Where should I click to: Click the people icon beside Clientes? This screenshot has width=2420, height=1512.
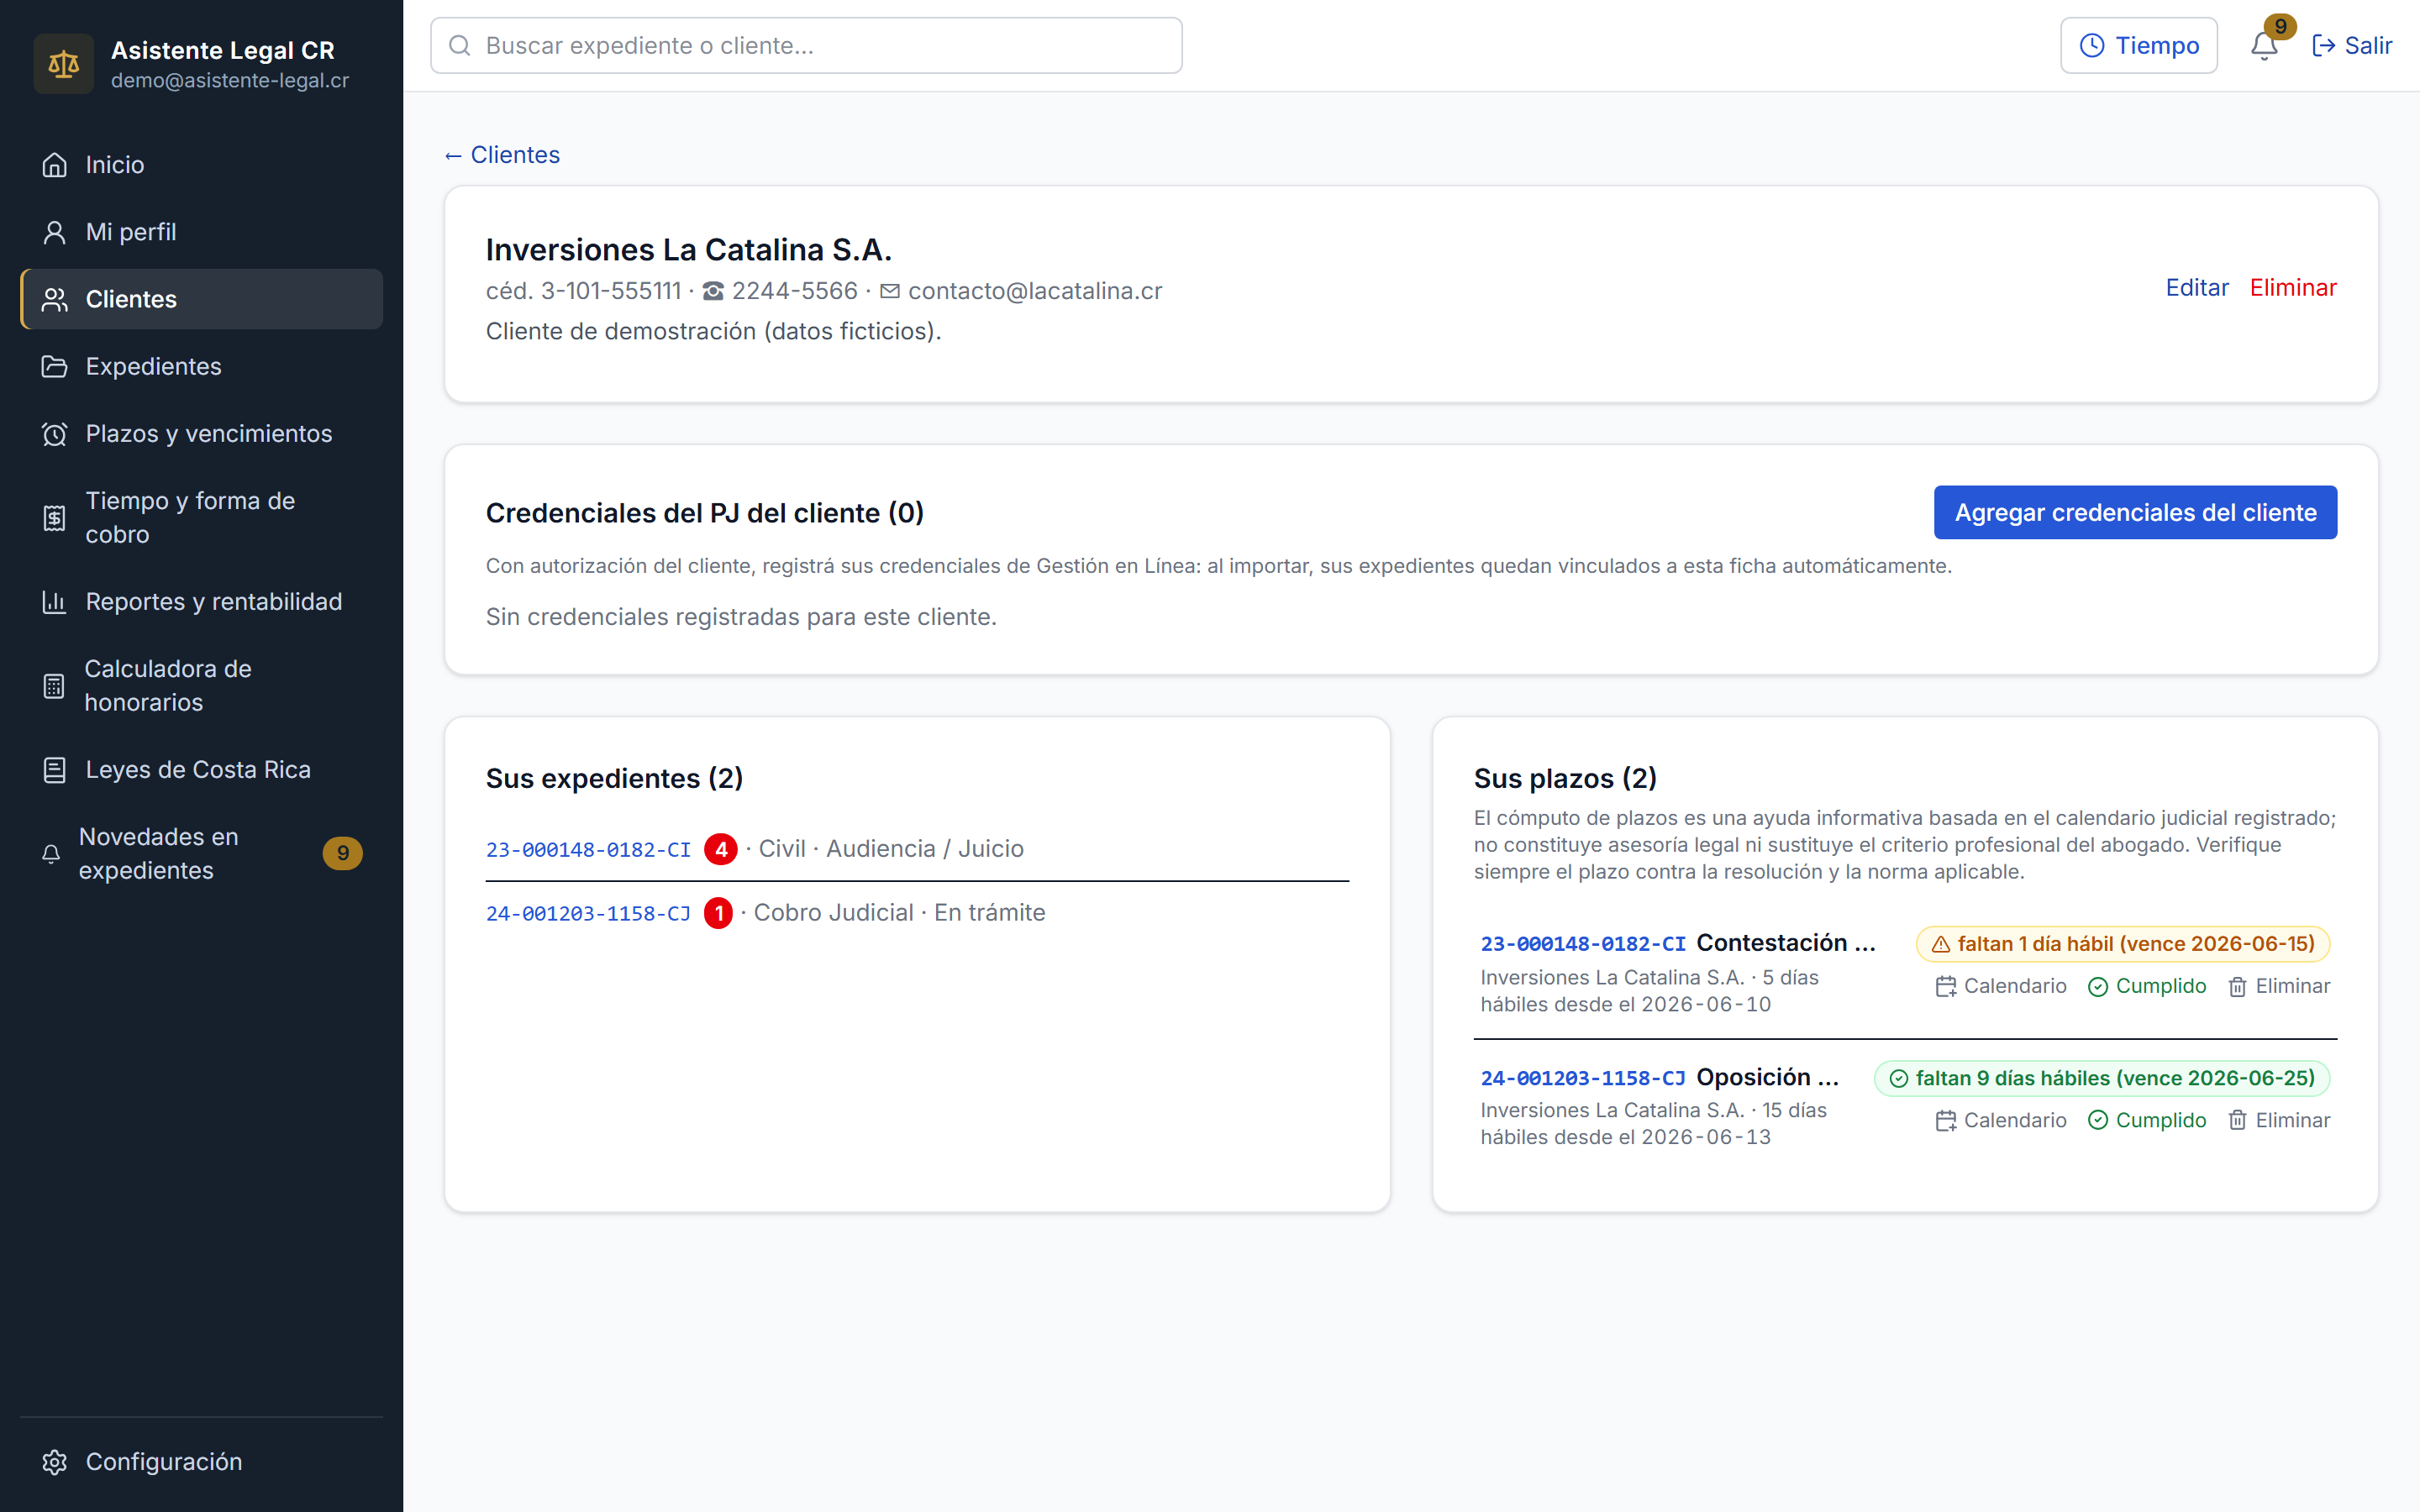point(54,299)
